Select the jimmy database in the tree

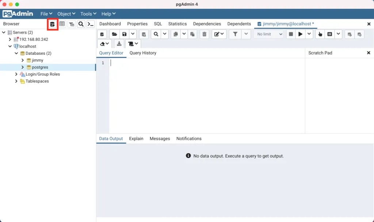click(38, 60)
